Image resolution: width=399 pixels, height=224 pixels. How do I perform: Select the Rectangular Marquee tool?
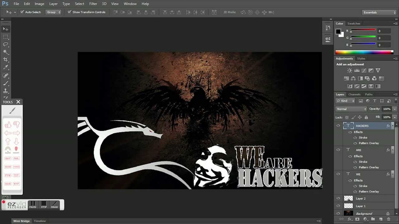coord(6,37)
